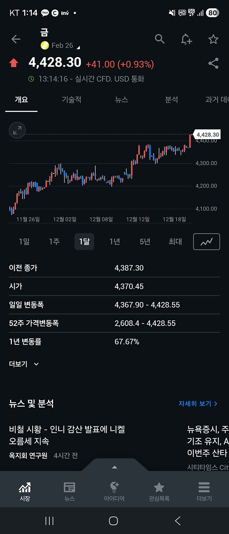Create a price alert via bell icon
The height and width of the screenshot is (534, 229).
click(186, 40)
